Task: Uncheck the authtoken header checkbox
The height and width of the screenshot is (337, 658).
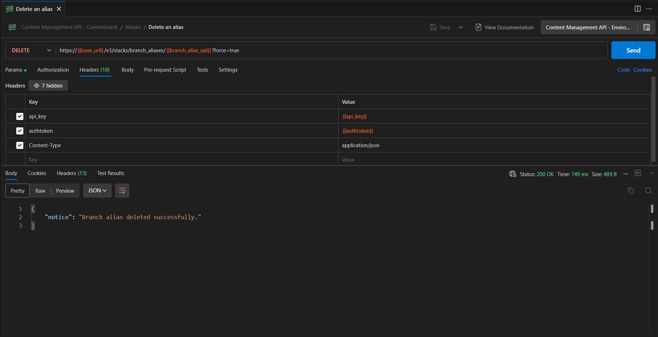Action: click(20, 131)
